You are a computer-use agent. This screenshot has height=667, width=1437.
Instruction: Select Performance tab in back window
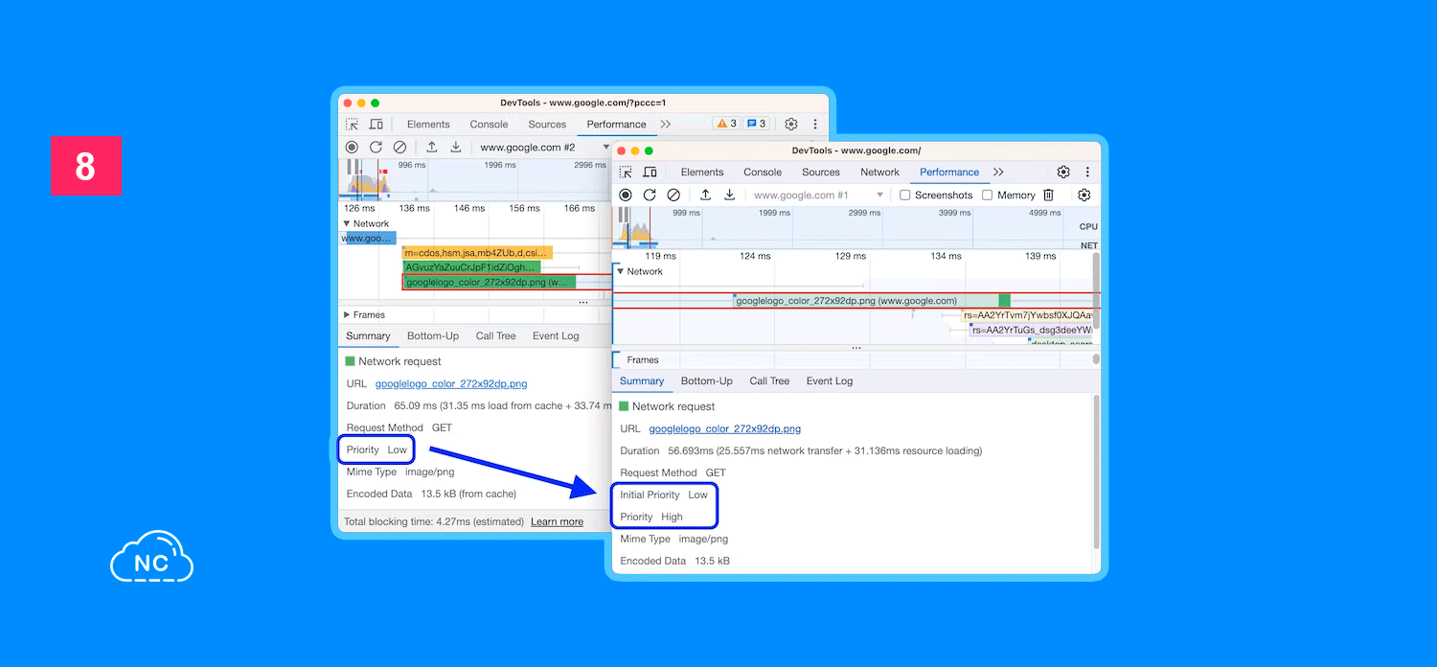617,125
